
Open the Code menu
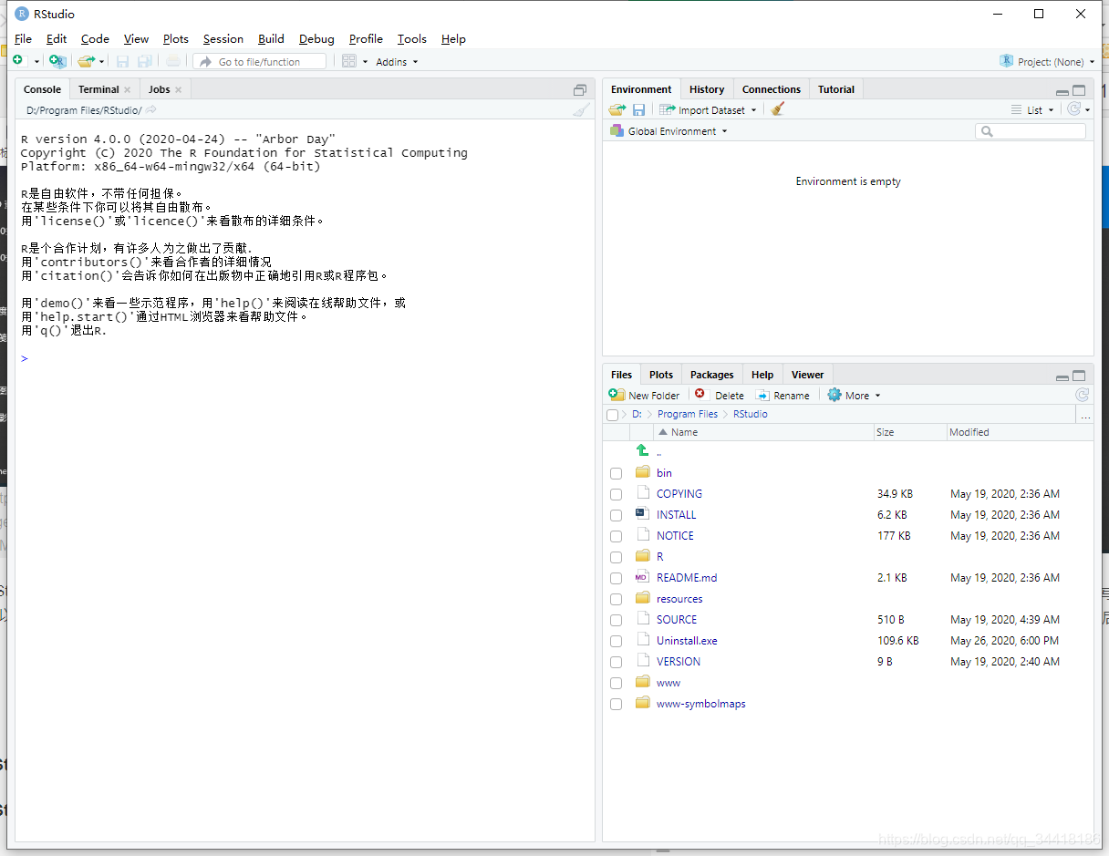(95, 38)
